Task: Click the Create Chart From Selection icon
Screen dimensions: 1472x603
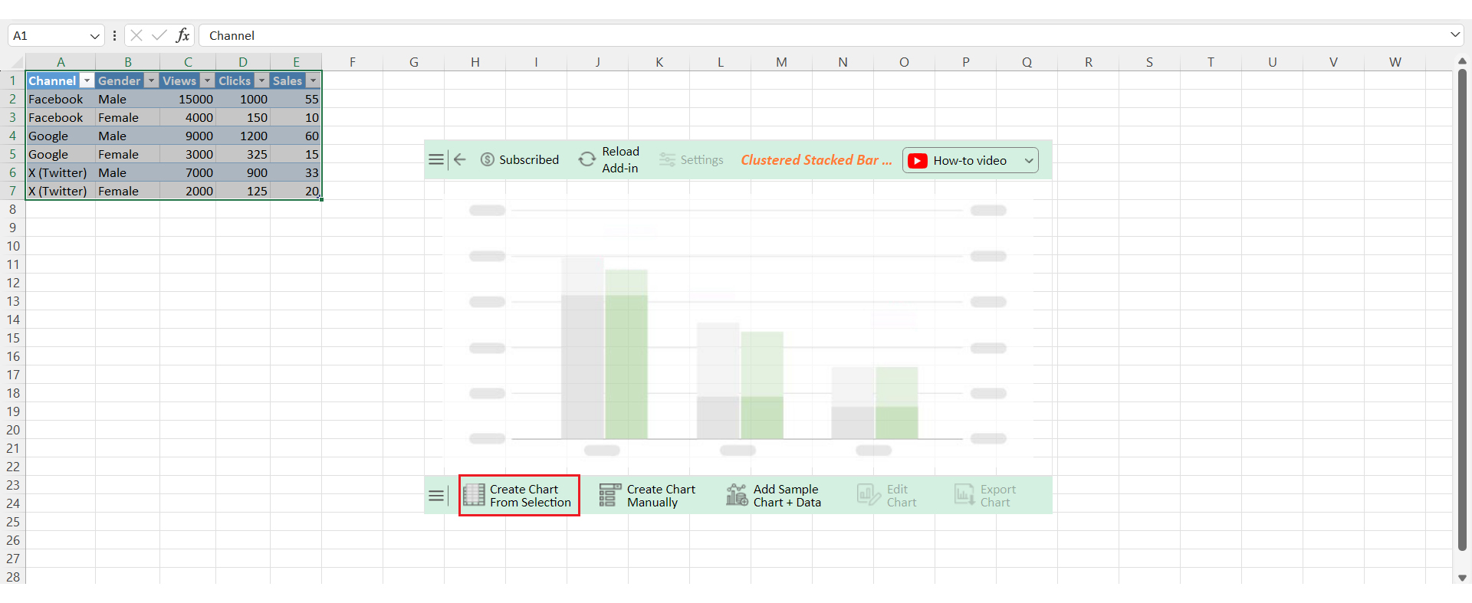Action: (474, 495)
